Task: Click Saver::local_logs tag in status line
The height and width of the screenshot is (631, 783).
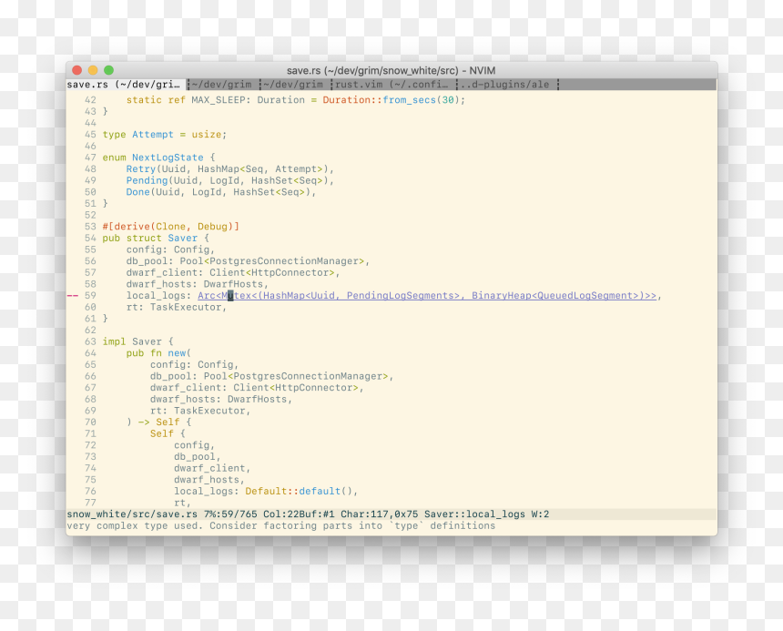Action: [x=474, y=514]
